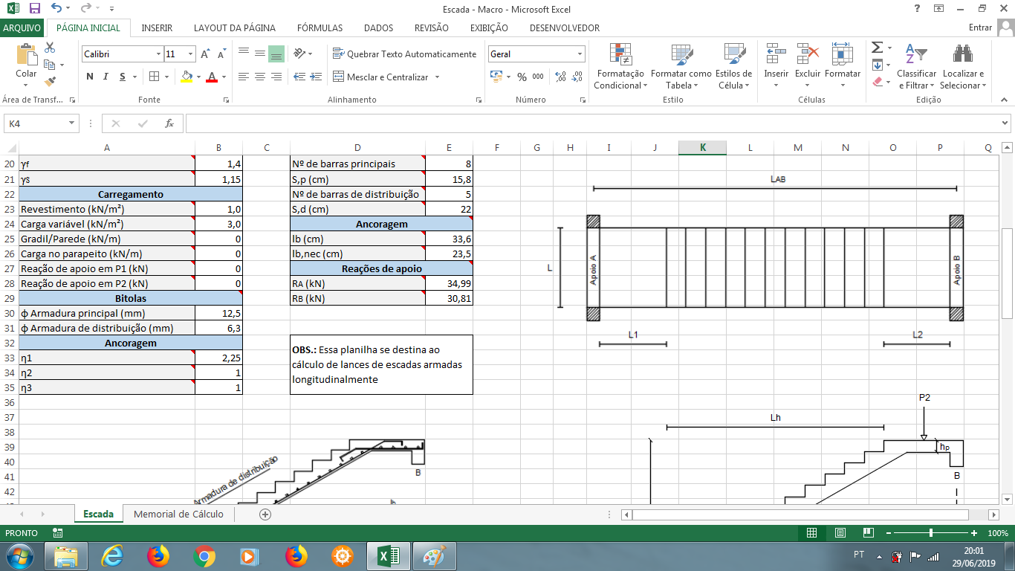Increase font size with the large A
Screen dimensions: 1015x571
coord(206,54)
